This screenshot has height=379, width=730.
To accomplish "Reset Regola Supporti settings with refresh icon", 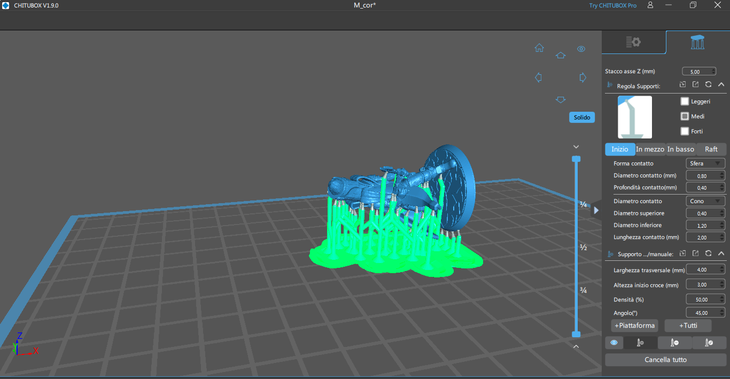I will (x=708, y=84).
